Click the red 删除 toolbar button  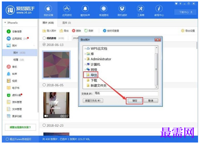pos(77,31)
